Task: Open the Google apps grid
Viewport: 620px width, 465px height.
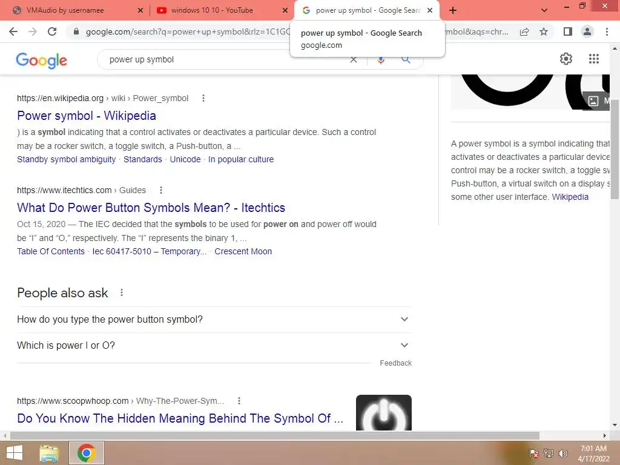Action: point(593,59)
